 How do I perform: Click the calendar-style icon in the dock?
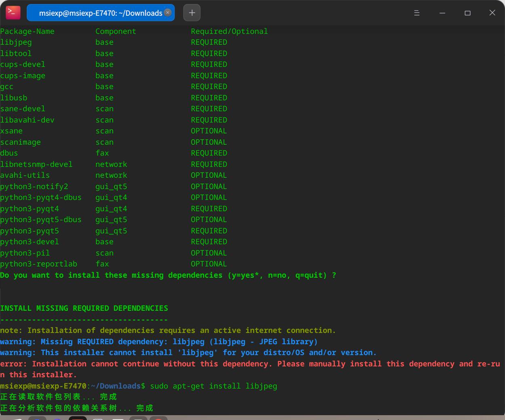coord(98,418)
